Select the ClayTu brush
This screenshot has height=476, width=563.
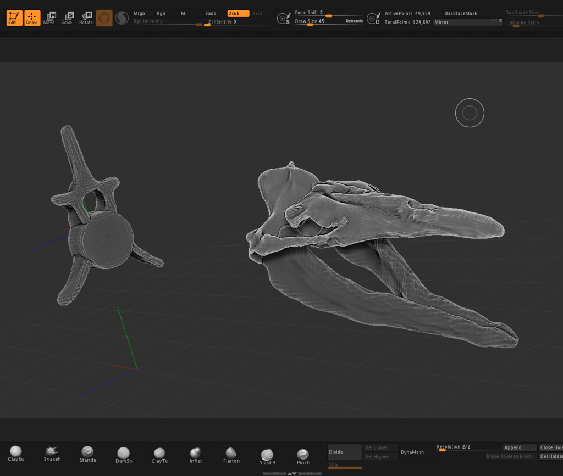click(x=159, y=455)
